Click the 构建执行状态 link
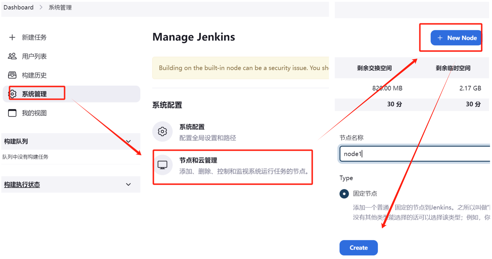 (22, 185)
